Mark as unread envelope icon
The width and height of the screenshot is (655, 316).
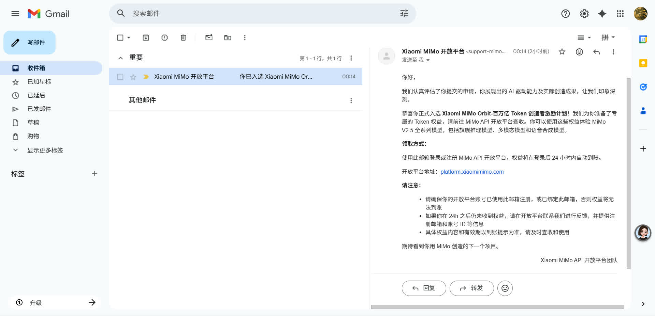click(209, 37)
